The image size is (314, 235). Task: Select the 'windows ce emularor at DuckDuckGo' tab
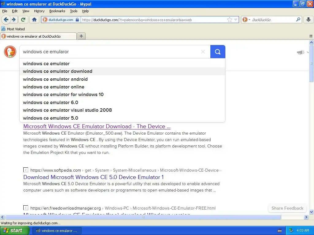point(38,36)
